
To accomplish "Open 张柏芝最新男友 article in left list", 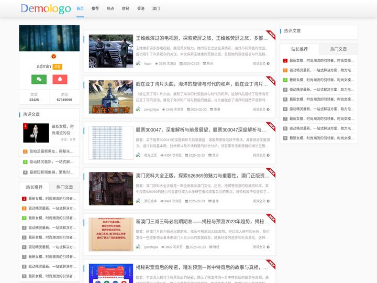I will (51, 151).
